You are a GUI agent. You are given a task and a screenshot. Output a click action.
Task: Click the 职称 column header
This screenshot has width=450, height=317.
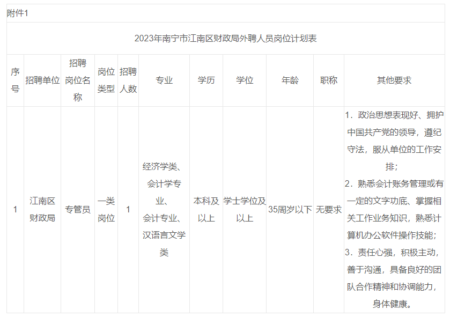pyautogui.click(x=329, y=80)
